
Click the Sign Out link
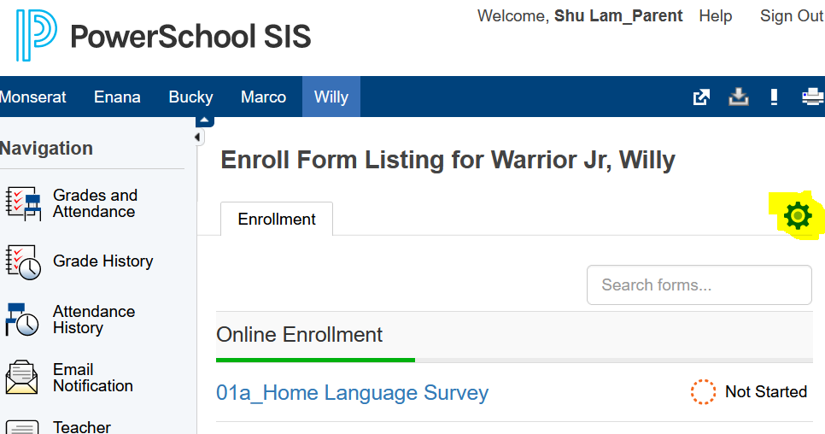pyautogui.click(x=791, y=16)
